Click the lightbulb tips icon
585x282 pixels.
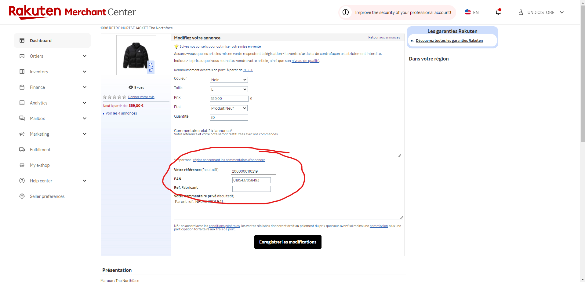pyautogui.click(x=176, y=46)
